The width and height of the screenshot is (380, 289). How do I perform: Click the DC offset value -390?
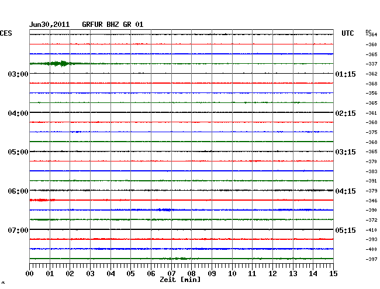pyautogui.click(x=371, y=210)
